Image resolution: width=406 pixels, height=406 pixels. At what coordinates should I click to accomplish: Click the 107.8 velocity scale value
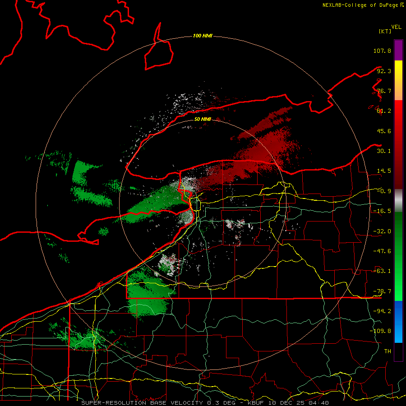(x=382, y=51)
